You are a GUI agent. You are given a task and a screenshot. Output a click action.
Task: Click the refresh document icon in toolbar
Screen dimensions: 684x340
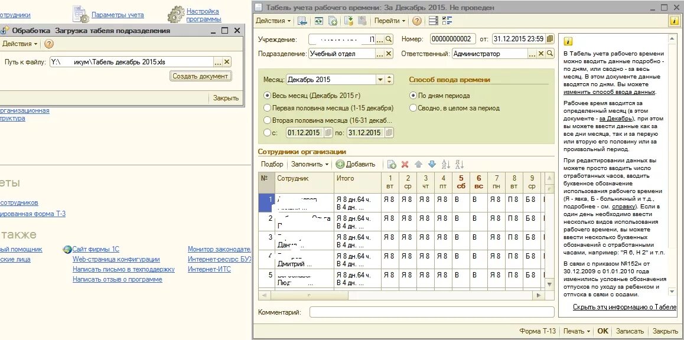(319, 21)
